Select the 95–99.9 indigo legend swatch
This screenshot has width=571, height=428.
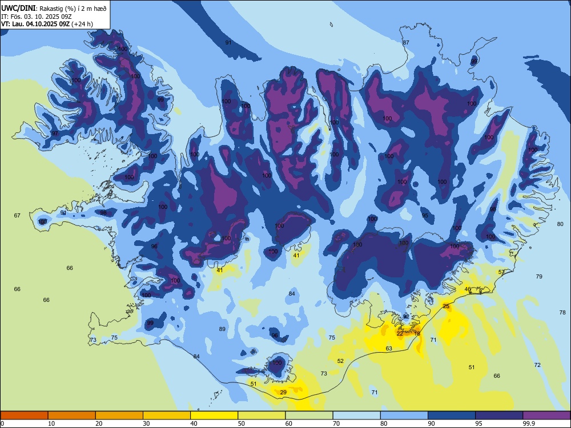tap(499, 415)
